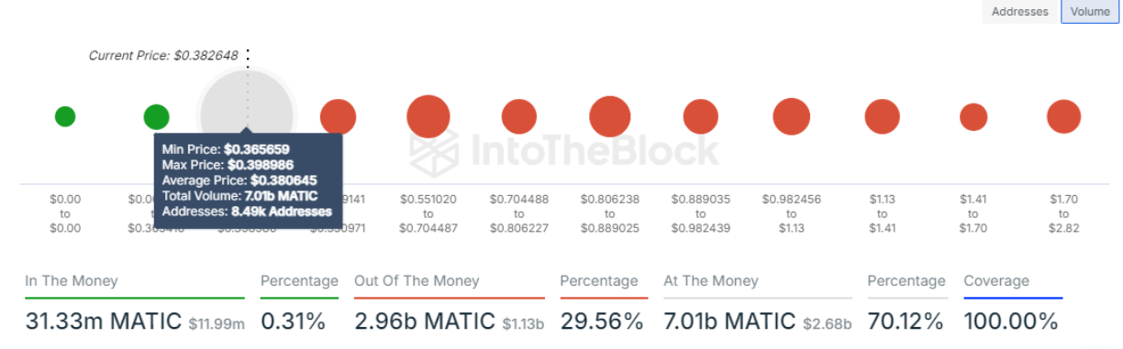Select red bubble for $0.982456 to $1.13

coord(792,117)
